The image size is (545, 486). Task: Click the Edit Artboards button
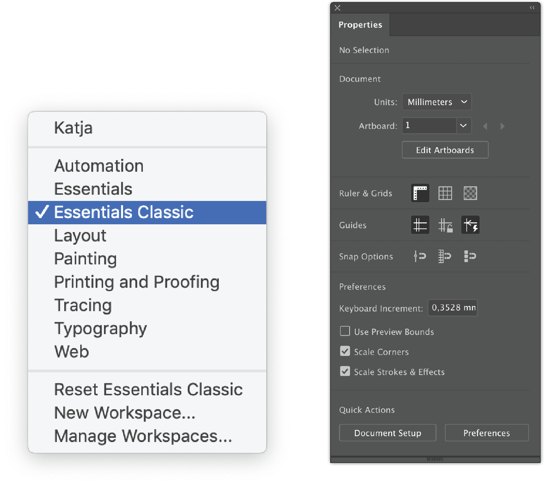click(x=445, y=150)
